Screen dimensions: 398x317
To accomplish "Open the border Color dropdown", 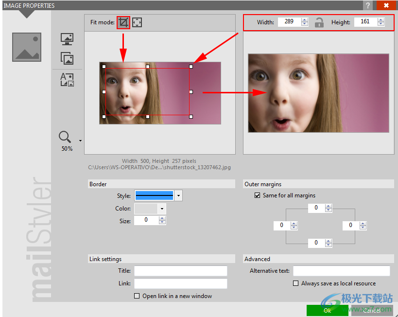I will 162,209.
